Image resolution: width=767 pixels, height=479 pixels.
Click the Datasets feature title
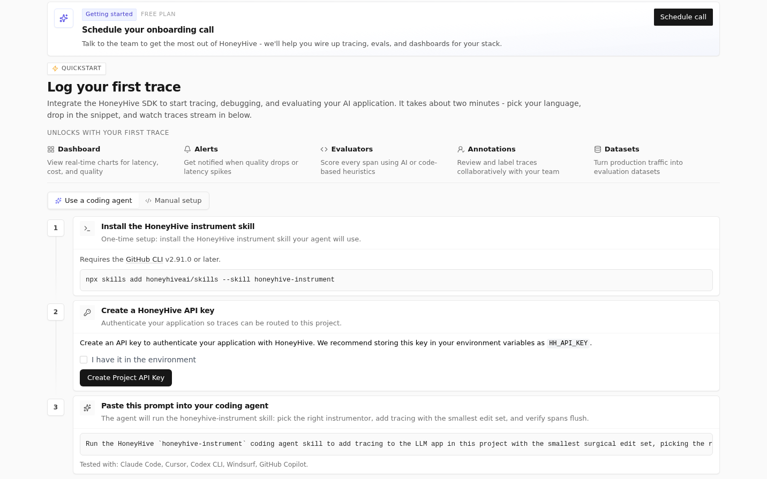click(622, 149)
